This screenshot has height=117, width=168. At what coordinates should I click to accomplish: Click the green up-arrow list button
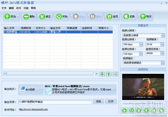tap(109, 74)
